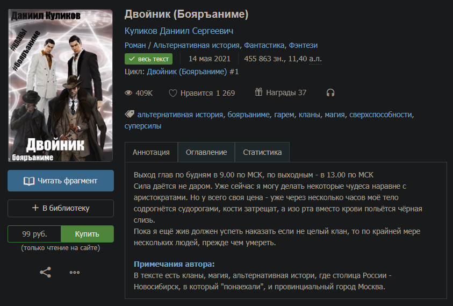Click the open book icon on Читать фрагмент
This screenshot has height=306, width=453.
click(29, 181)
